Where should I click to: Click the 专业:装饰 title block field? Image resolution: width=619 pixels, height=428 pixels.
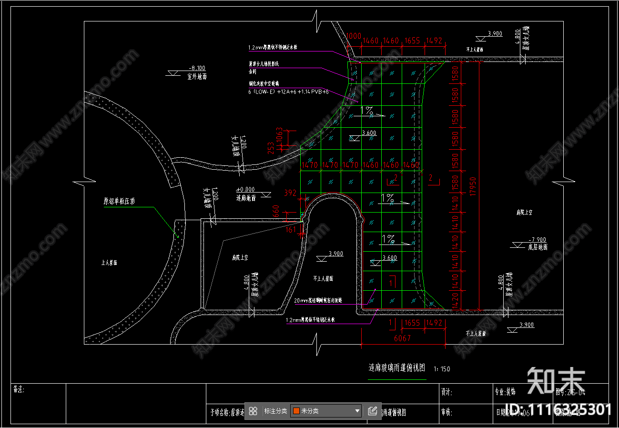click(x=505, y=392)
